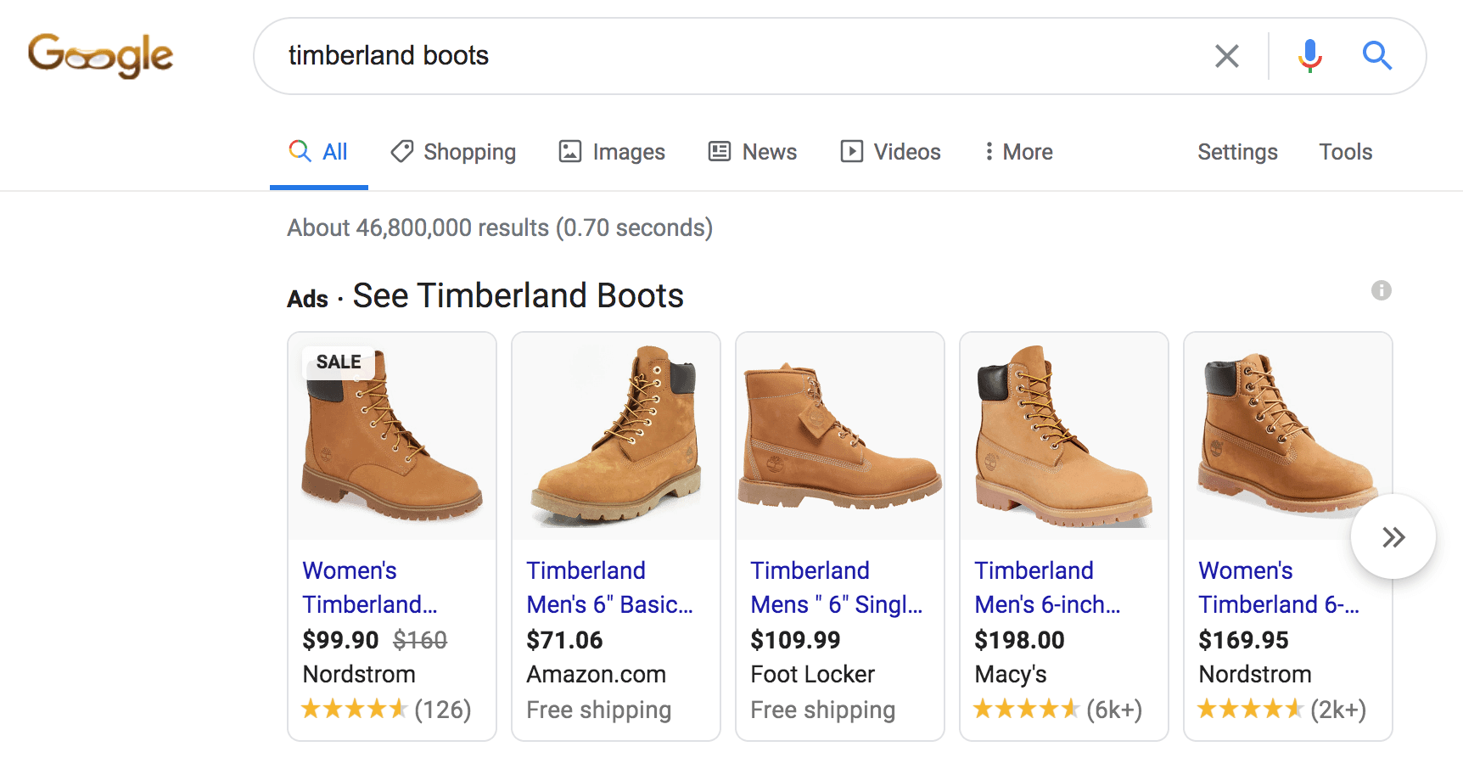Viewport: 1463px width, 769px height.
Task: Open the Videos tab
Action: (x=890, y=152)
